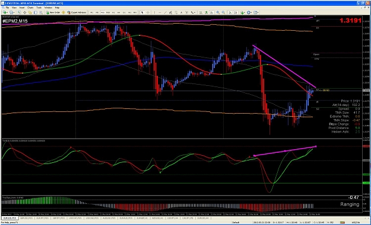This screenshot has height=225, width=371.
Task: Switch chart to Bar Chart mode
Action: pos(201,12)
